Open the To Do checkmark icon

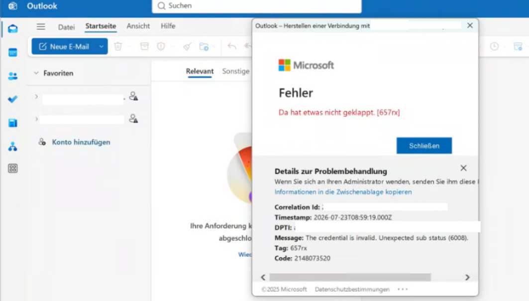13,99
